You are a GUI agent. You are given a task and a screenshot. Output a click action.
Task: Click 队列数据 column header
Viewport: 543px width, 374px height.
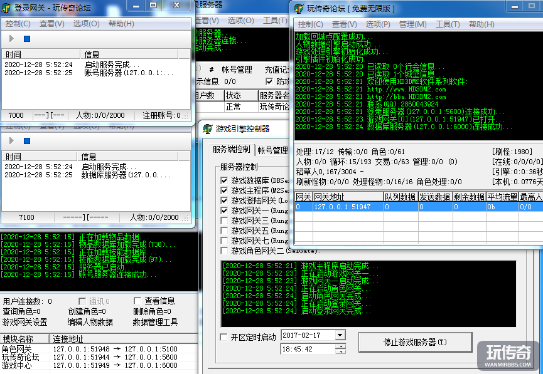point(401,197)
